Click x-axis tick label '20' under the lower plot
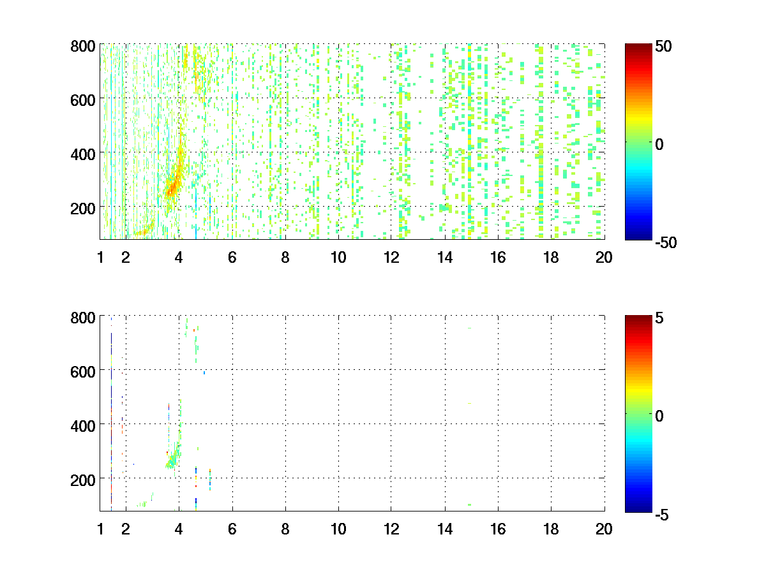 [x=604, y=529]
